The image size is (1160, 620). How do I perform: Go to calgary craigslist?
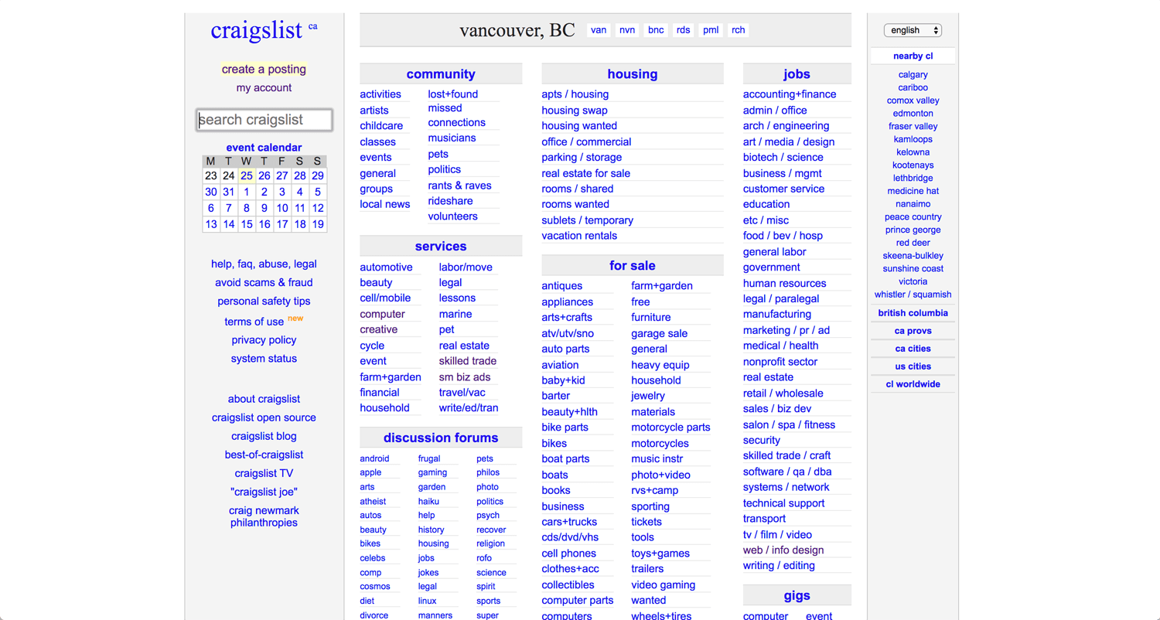pyautogui.click(x=913, y=75)
